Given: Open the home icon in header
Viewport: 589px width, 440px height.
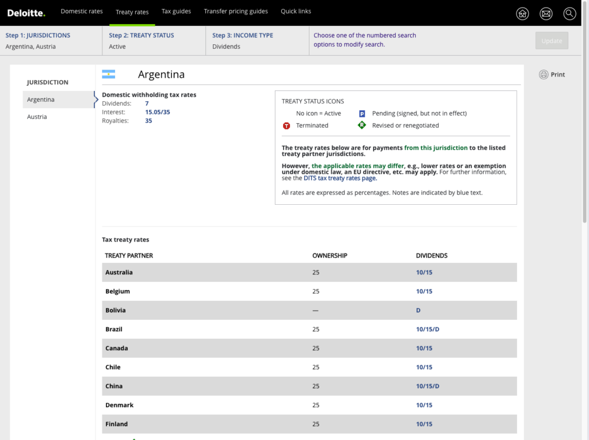Looking at the screenshot, I should [x=522, y=14].
